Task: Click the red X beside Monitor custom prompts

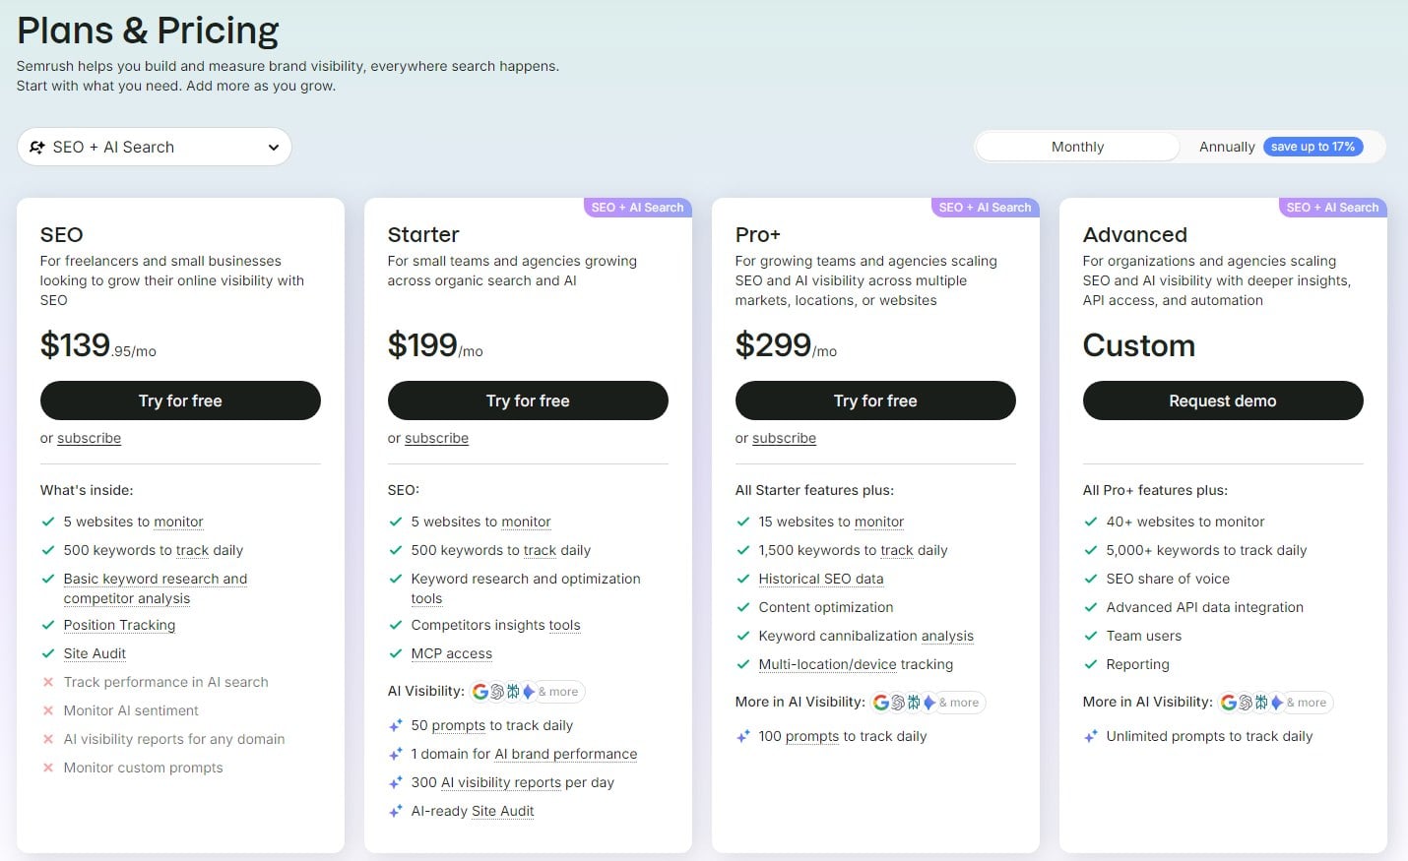Action: [x=47, y=768]
